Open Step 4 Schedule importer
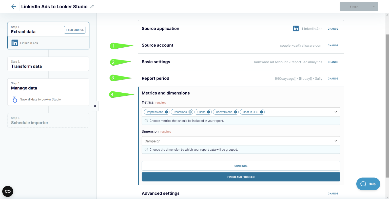The height and width of the screenshot is (199, 389). (48, 120)
